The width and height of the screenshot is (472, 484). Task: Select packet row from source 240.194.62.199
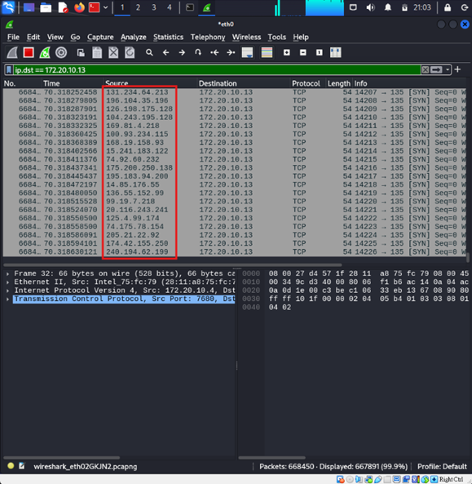click(234, 252)
